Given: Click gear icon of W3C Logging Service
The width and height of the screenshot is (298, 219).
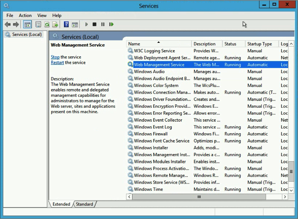Looking at the screenshot, I should pos(130,51).
